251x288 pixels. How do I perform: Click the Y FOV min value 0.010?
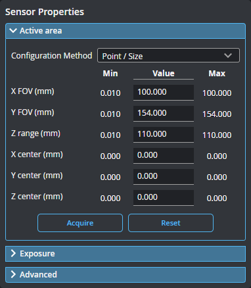coord(110,114)
